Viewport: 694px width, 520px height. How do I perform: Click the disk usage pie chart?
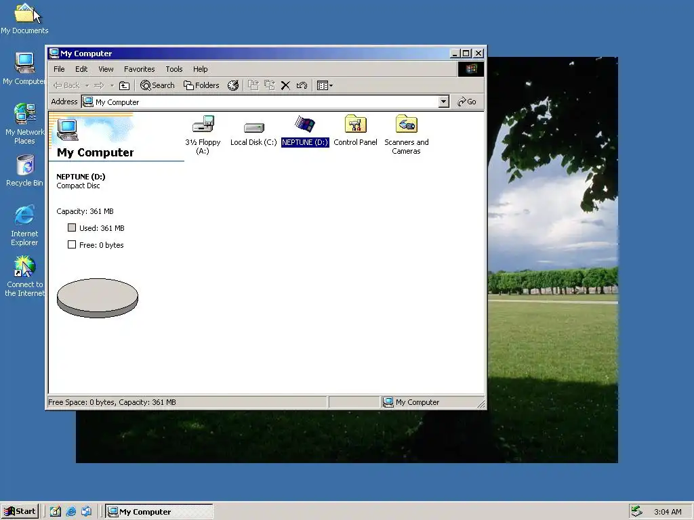point(98,298)
